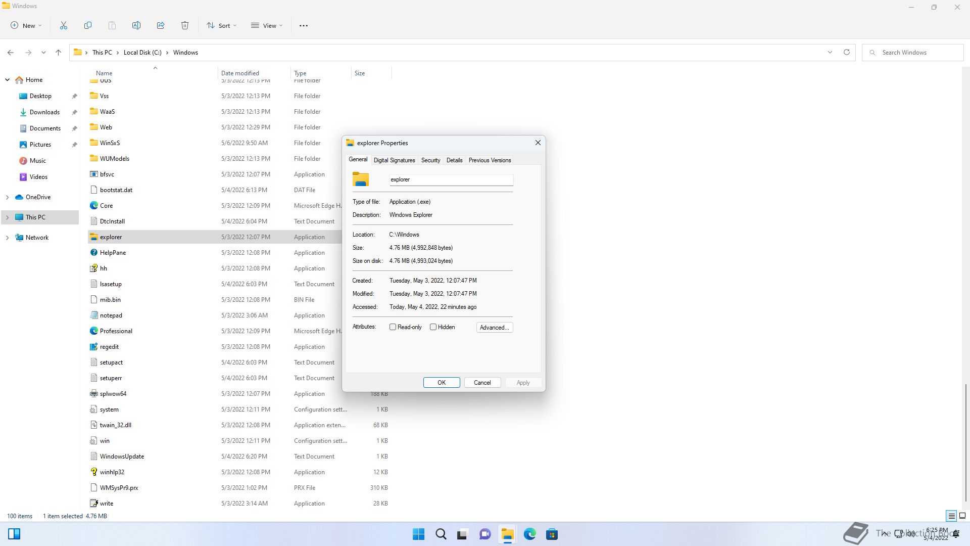Open the See more ellipsis menu
Viewport: 970px width, 546px height.
click(304, 26)
